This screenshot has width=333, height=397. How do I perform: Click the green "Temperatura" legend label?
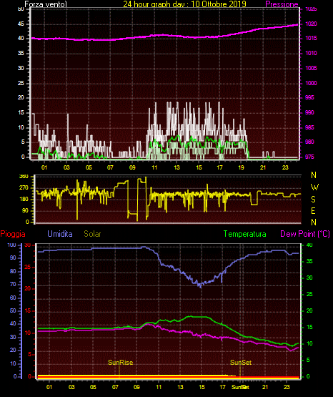coord(245,234)
